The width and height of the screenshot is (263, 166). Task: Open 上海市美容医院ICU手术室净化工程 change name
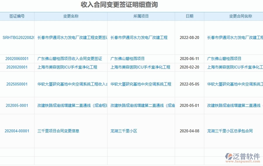pyautogui.click(x=67, y=67)
